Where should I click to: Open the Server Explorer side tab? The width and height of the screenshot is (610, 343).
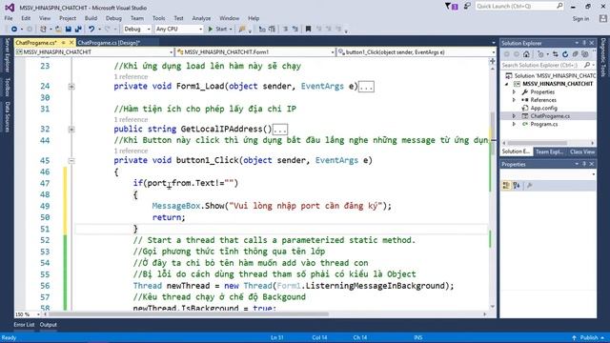[x=7, y=55]
